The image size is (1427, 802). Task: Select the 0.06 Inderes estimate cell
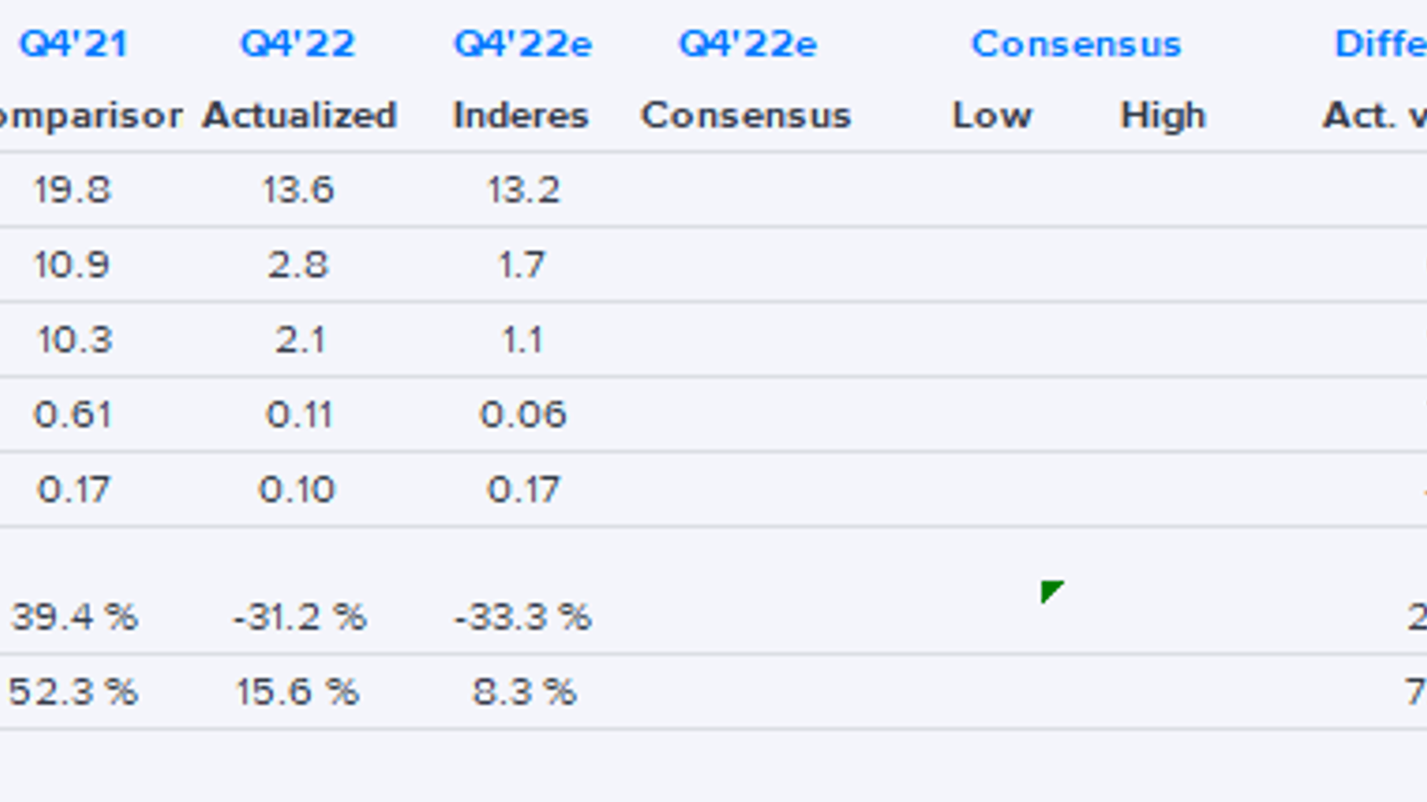tap(523, 414)
